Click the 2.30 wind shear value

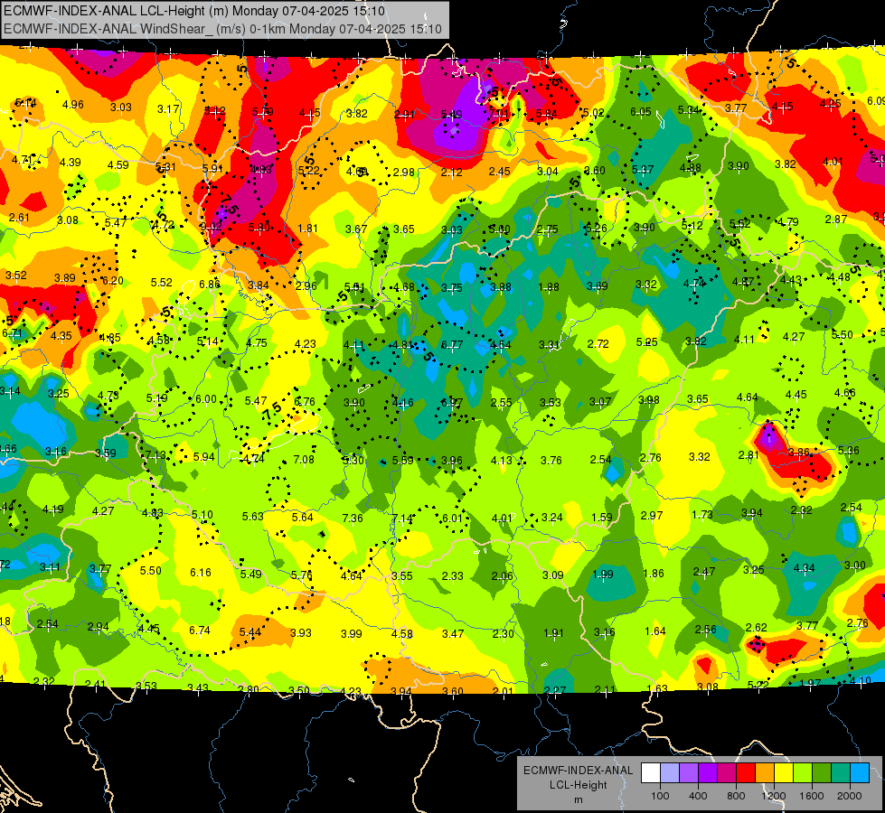pos(503,634)
